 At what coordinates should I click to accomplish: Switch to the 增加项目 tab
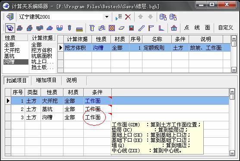46,80
